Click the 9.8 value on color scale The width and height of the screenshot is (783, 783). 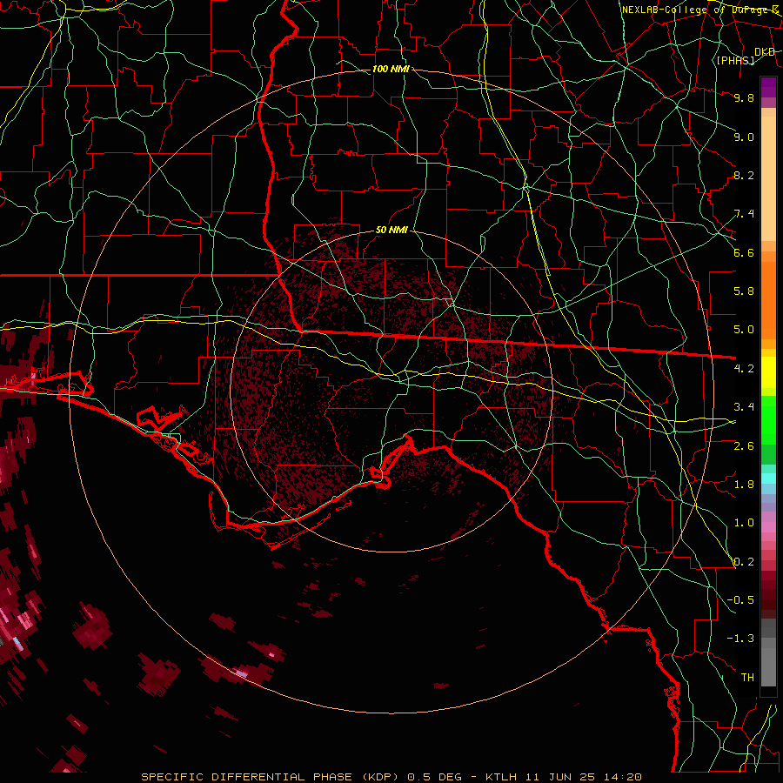[744, 97]
